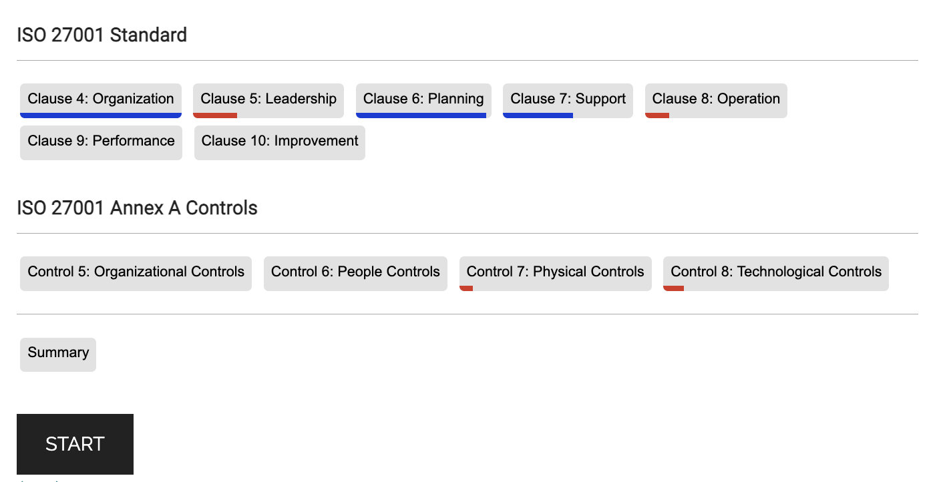Open Clause 9: Performance
The width and height of the screenshot is (935, 482).
coord(101,142)
